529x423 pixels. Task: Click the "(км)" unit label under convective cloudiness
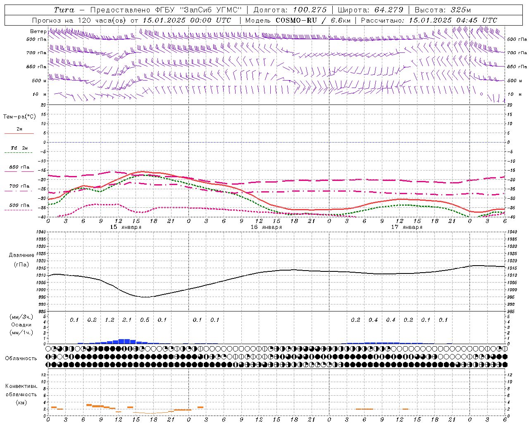[21, 402]
